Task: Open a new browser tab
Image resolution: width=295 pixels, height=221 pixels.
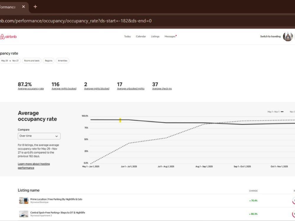Action: coord(35,7)
